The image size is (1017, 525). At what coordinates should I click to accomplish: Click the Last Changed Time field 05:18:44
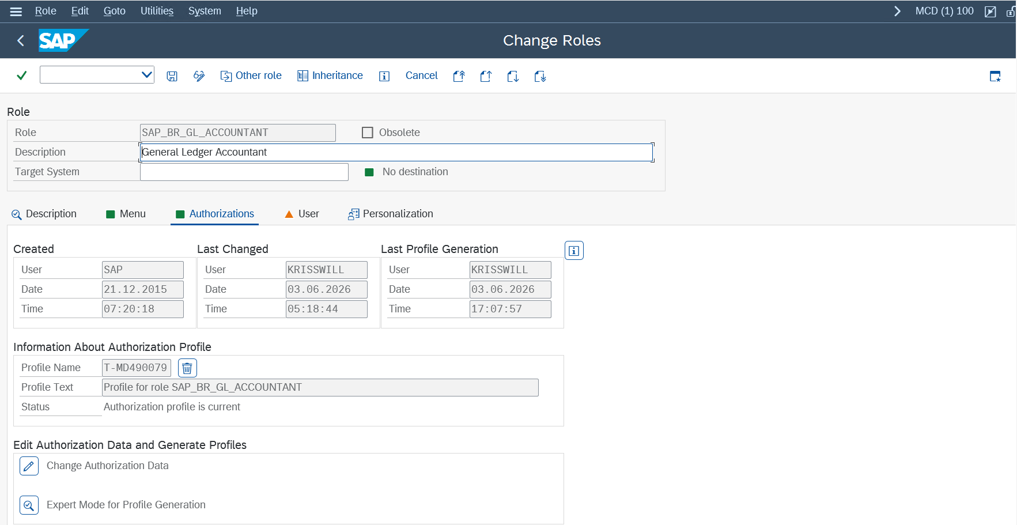click(327, 309)
